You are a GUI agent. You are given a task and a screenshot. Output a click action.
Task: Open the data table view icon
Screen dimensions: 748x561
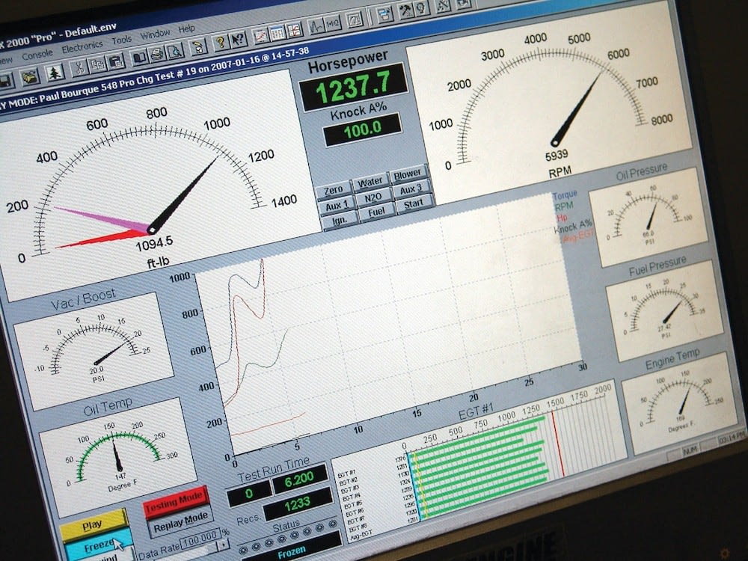(278, 33)
